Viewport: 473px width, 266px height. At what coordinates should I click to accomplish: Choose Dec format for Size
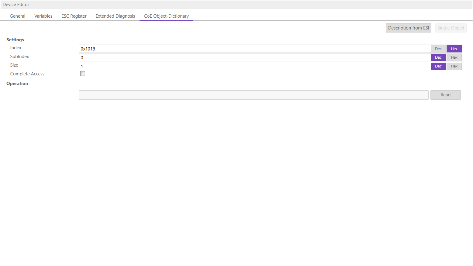(x=438, y=66)
